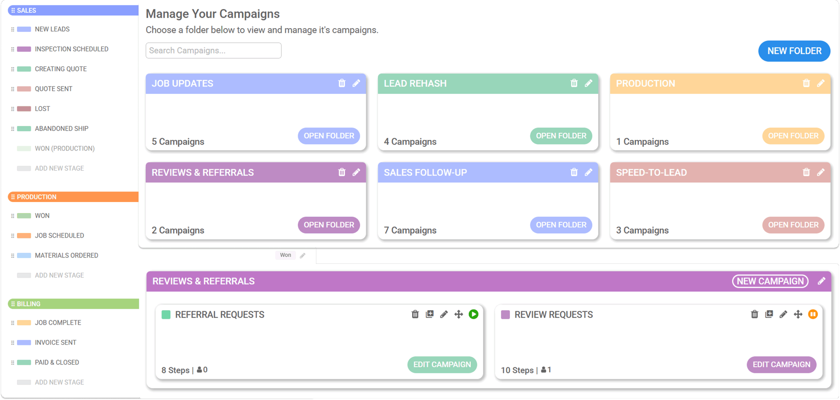Delete the Job Updates folder
Screen dimensions: 840x400
pyautogui.click(x=342, y=83)
